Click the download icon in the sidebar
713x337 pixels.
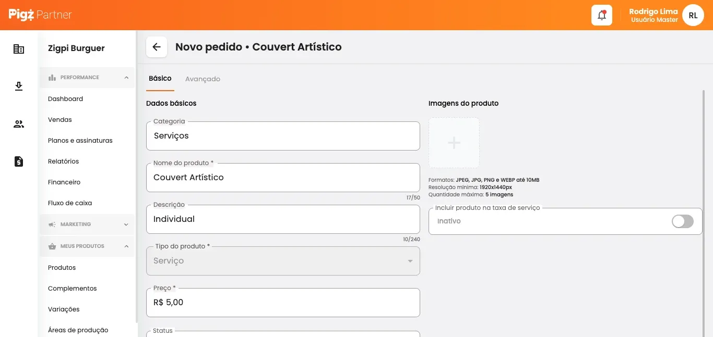click(x=19, y=86)
